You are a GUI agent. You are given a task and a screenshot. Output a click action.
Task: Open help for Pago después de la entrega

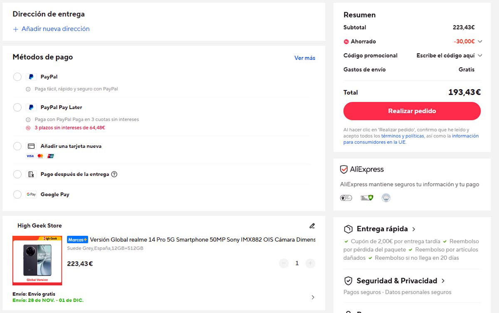114,174
